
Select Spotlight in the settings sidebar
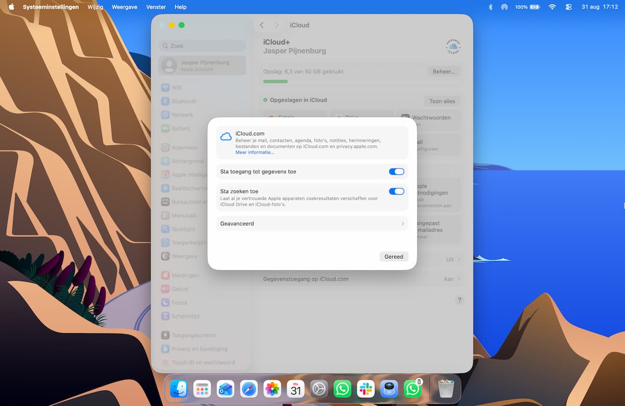[x=183, y=229]
